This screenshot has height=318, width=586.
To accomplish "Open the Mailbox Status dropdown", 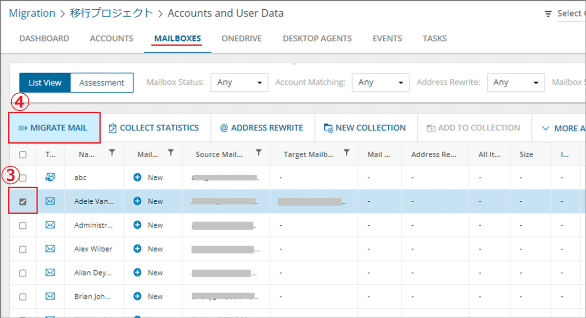I will 239,83.
